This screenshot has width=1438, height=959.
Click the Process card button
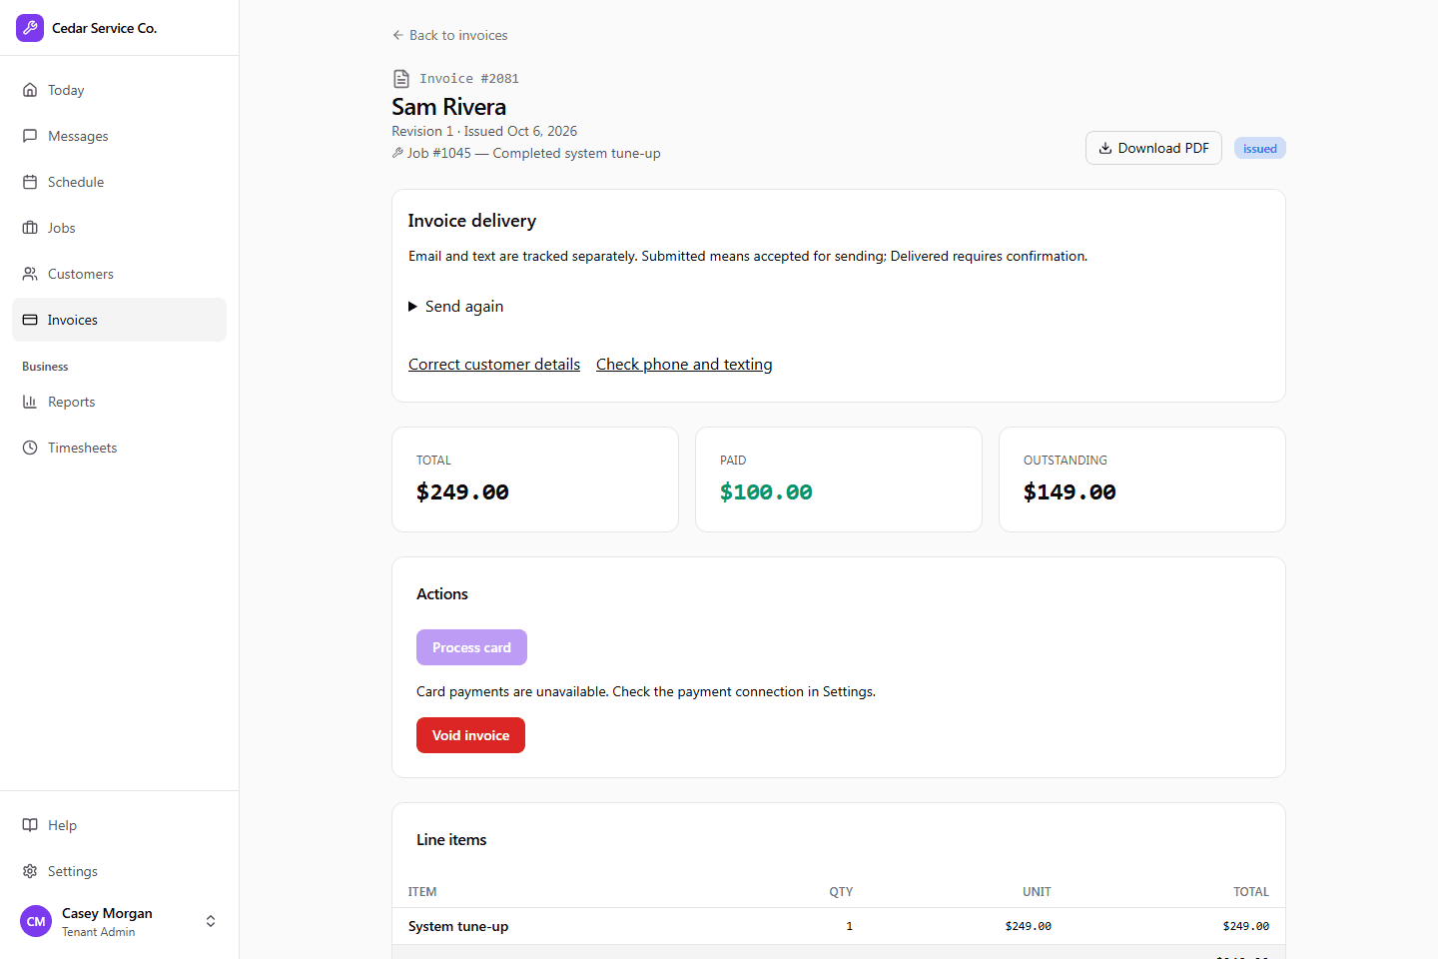coord(471,647)
